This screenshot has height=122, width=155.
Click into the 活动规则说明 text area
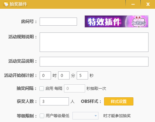tap(94, 42)
